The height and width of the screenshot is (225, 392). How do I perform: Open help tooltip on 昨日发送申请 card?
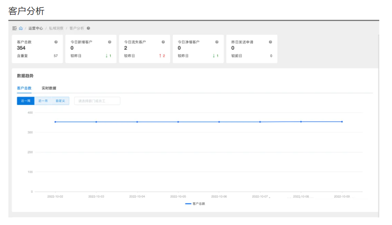point(270,42)
